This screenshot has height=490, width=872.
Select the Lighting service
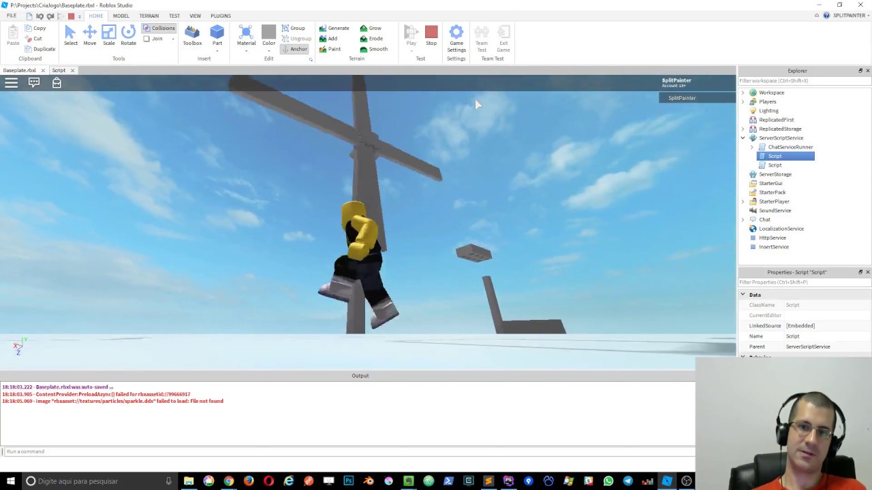tap(768, 111)
